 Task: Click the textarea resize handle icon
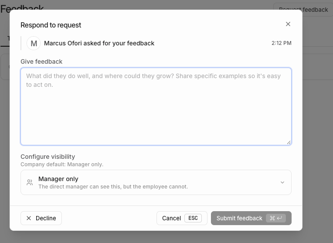(289, 143)
